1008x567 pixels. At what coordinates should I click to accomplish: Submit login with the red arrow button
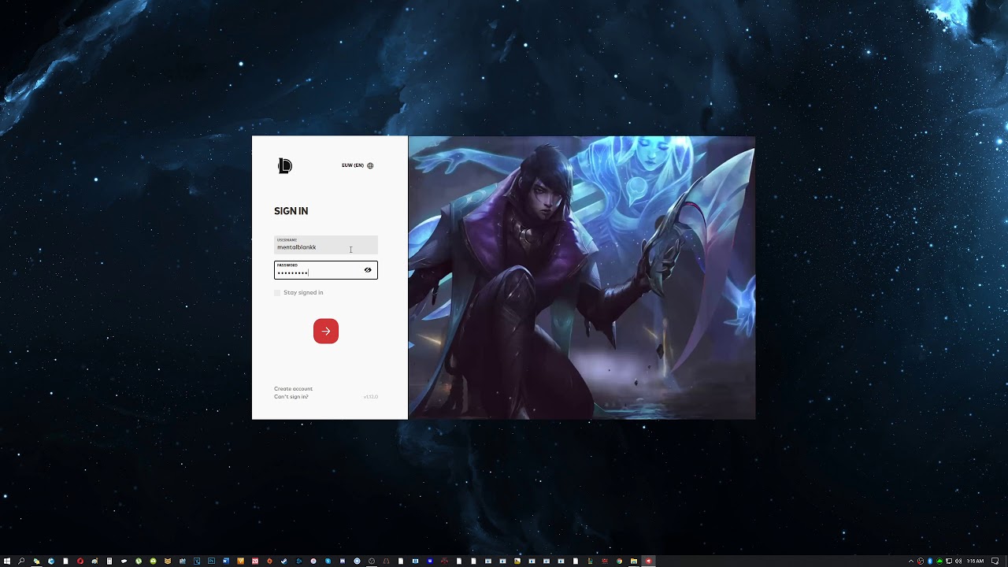click(326, 332)
